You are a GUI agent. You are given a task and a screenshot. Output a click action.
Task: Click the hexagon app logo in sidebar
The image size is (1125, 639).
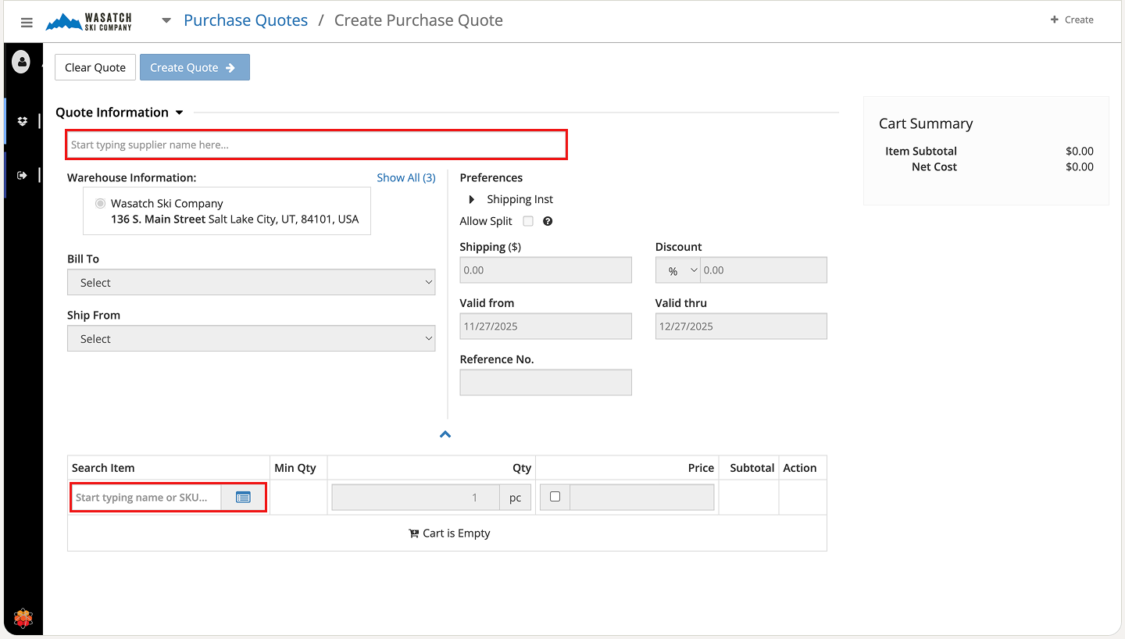23,619
